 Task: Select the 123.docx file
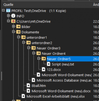tap(54, 70)
